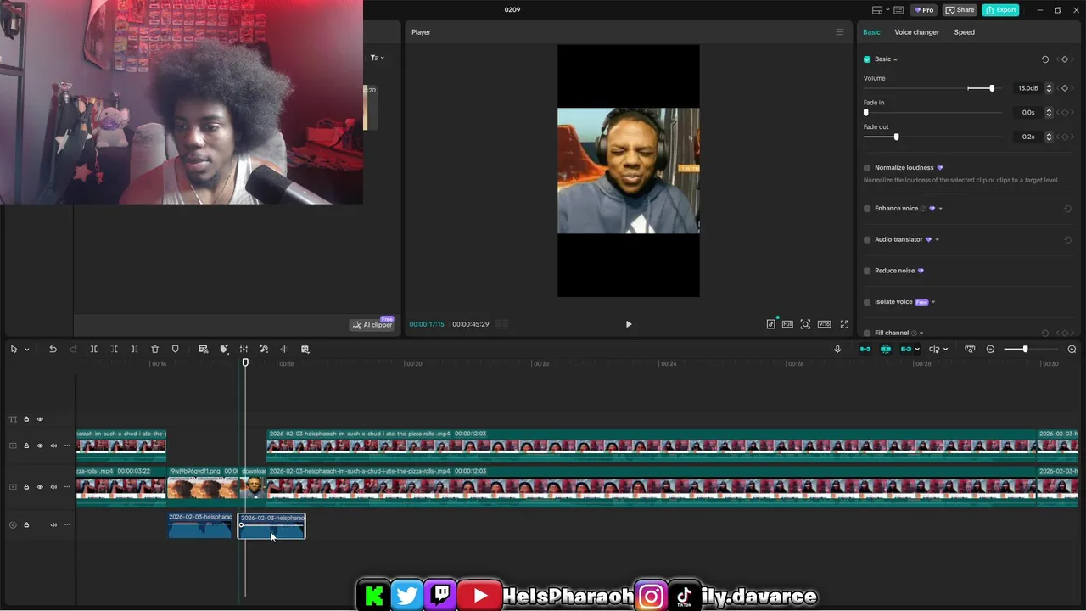The width and height of the screenshot is (1086, 611).
Task: Toggle auto snapping in timeline
Action: [886, 349]
